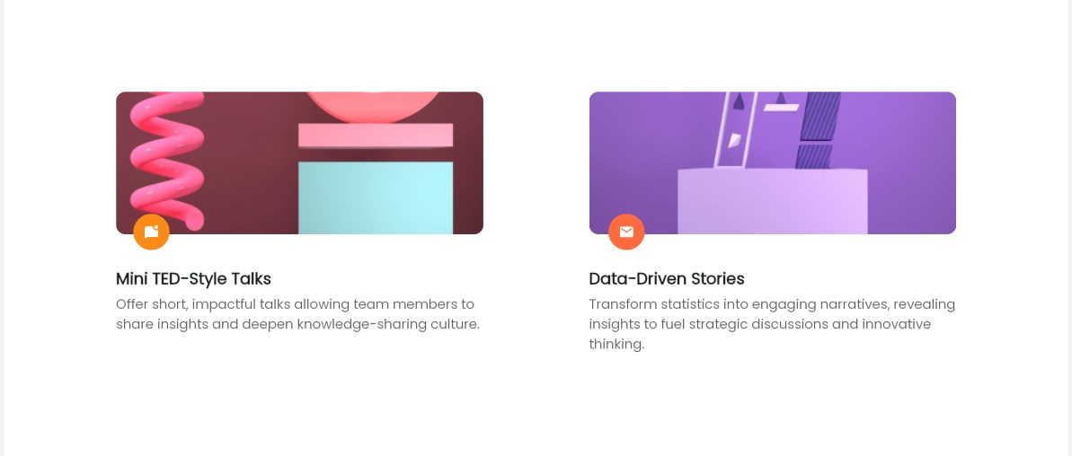1072x456 pixels.
Task: Click the word 'thinking.' in description
Action: [616, 344]
